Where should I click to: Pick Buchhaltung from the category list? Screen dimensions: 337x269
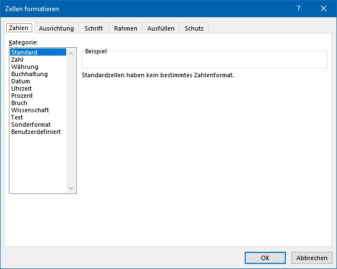(38, 74)
